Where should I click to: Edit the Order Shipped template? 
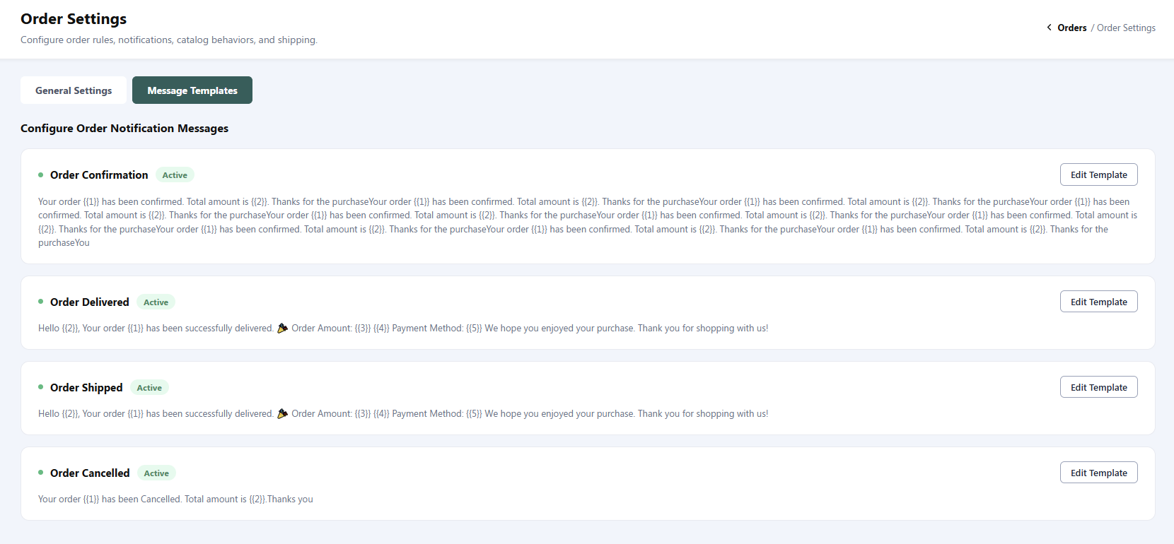(x=1098, y=387)
